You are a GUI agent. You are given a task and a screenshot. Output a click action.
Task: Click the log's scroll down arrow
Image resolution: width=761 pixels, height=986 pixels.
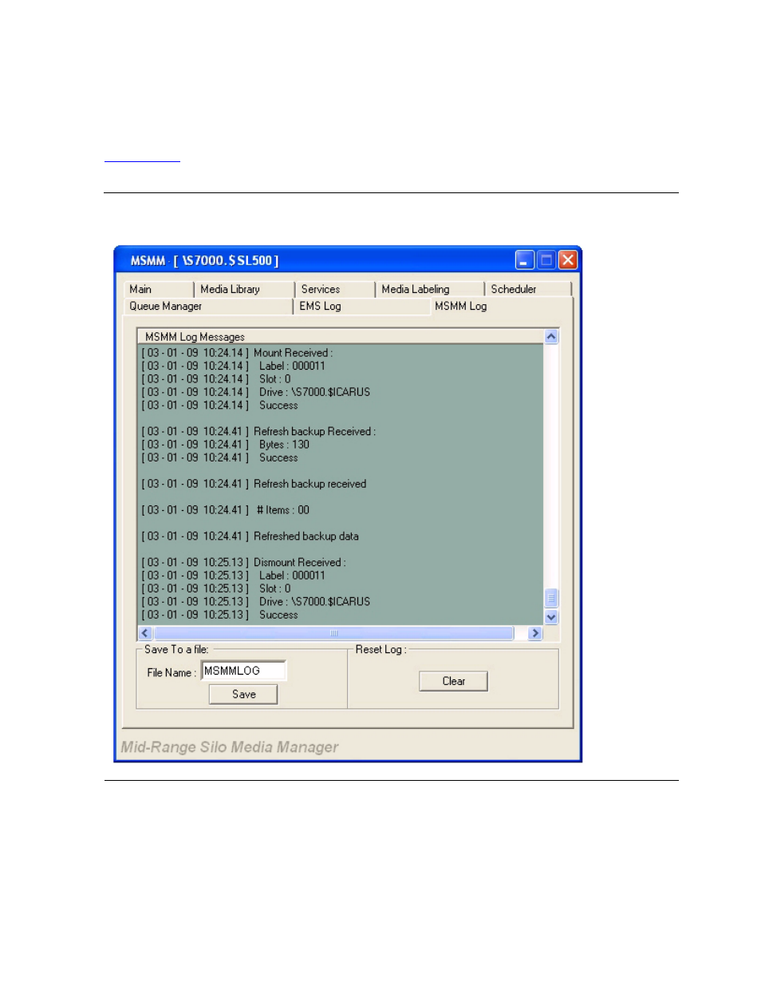[551, 617]
